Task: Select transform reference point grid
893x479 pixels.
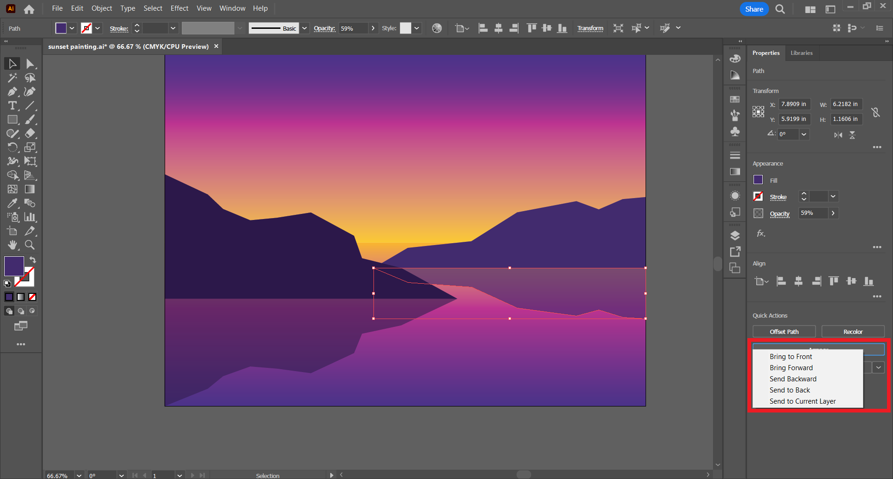Action: pyautogui.click(x=758, y=112)
